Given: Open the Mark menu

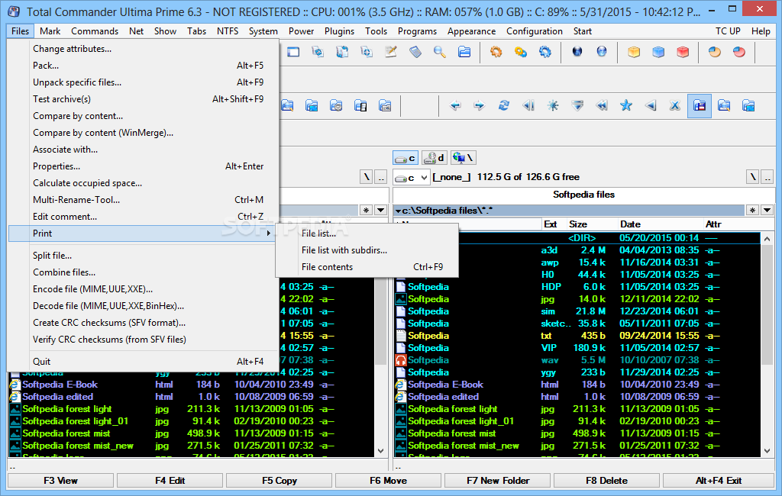Looking at the screenshot, I should [50, 31].
